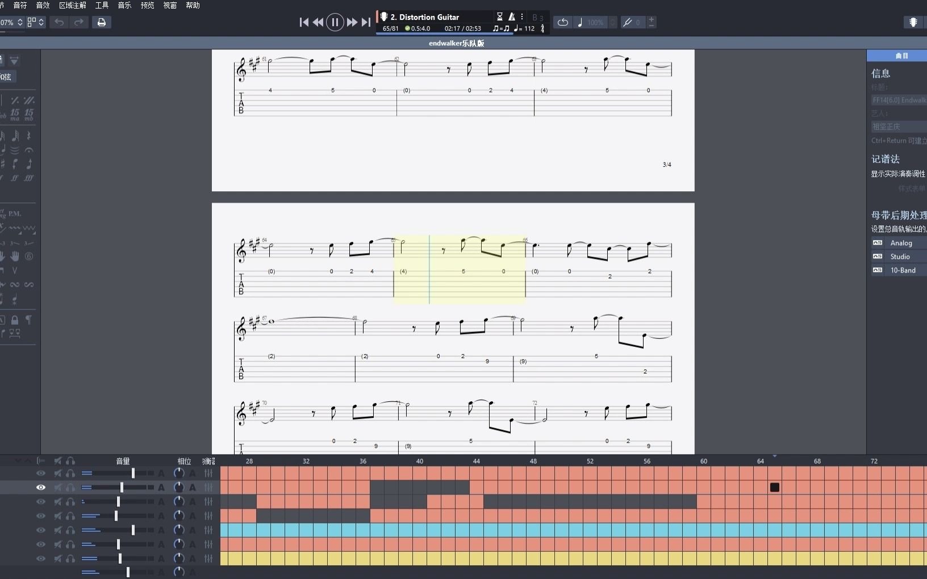Screen dimensions: 927x579
Task: Select the fermata symbol in the palette
Action: point(29,150)
